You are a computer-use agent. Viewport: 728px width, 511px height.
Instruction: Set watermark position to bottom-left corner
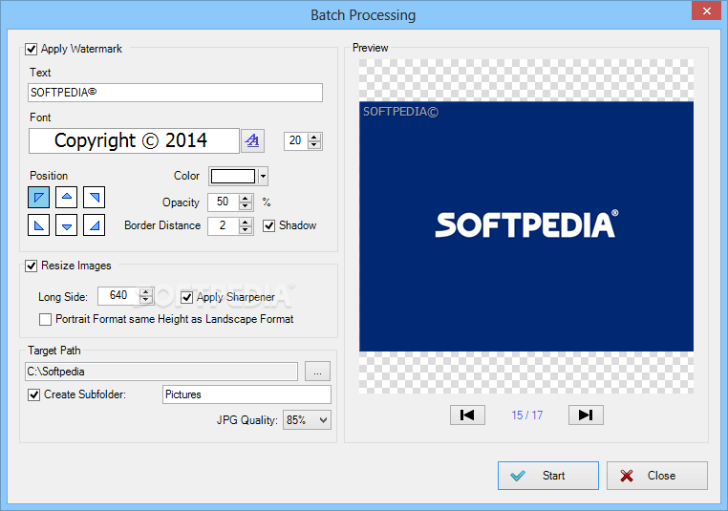pos(38,225)
